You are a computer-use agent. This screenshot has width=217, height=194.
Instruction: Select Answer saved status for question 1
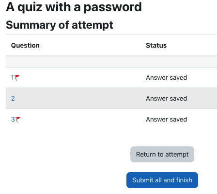[167, 78]
